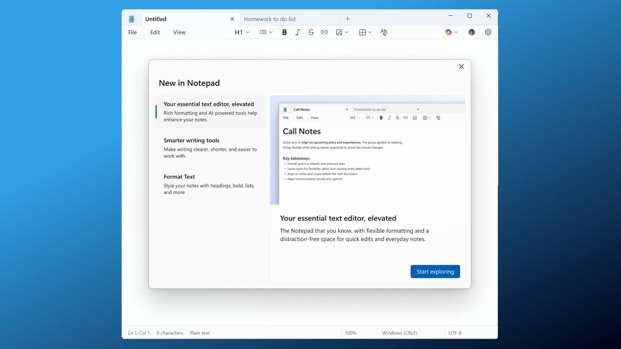Select the Smarter writing tools item
This screenshot has width=621, height=349.
click(211, 148)
